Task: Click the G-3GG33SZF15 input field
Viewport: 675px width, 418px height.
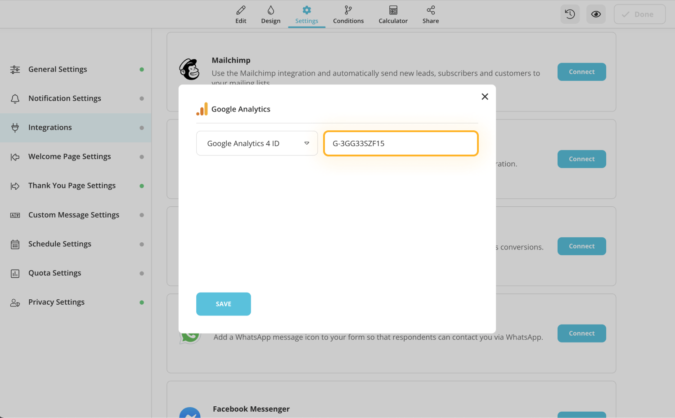Action: point(400,143)
